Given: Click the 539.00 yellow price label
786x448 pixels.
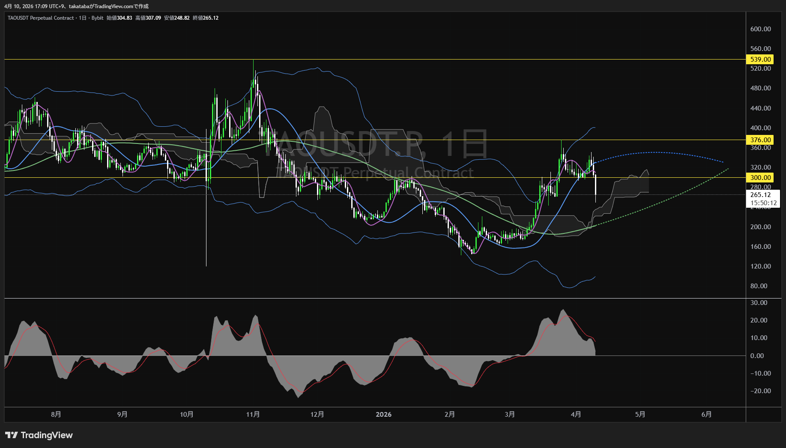Looking at the screenshot, I should [760, 60].
